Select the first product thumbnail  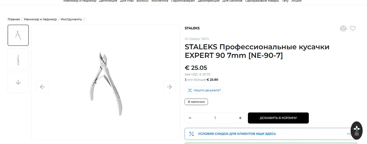(18, 35)
